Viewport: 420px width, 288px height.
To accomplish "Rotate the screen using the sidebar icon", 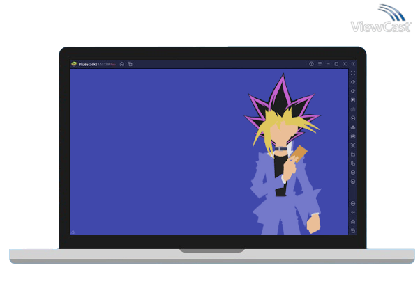I will pyautogui.click(x=353, y=163).
